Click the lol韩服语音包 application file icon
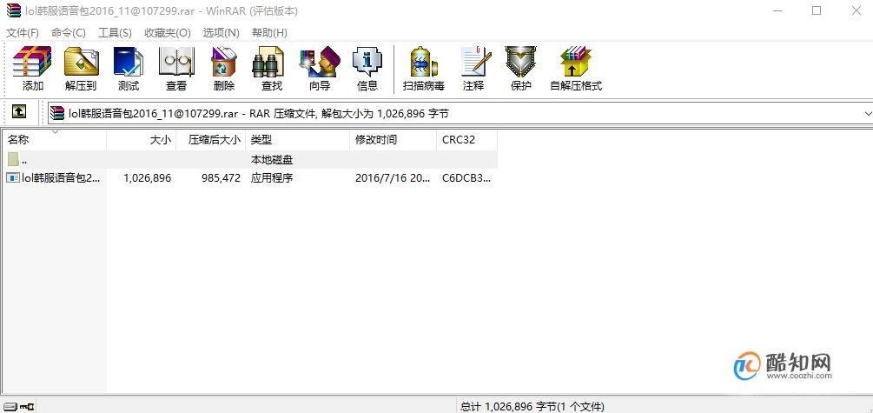This screenshot has width=873, height=413. (x=13, y=177)
